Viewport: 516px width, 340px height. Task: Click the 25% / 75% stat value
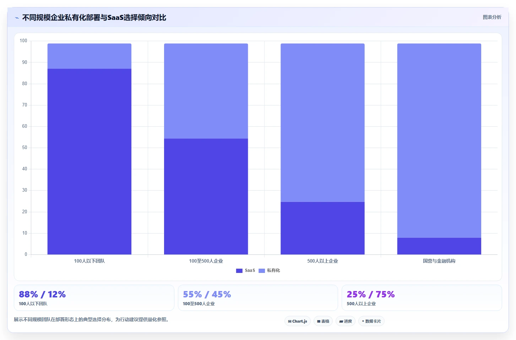tap(371, 295)
